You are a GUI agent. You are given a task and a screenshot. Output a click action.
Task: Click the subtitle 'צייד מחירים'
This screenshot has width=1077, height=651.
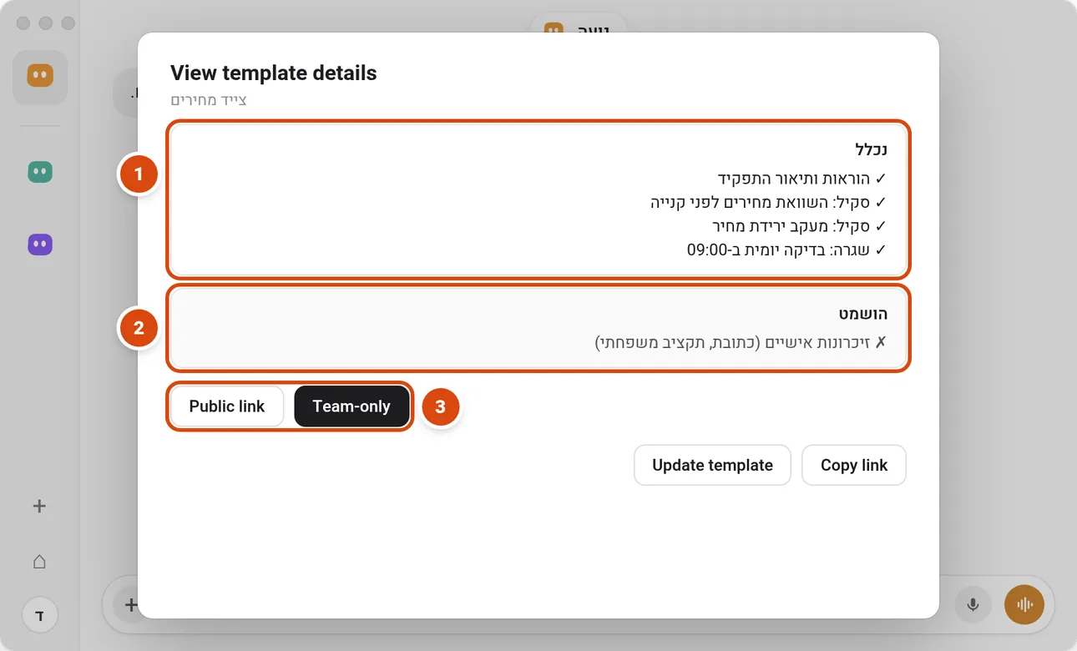[209, 100]
